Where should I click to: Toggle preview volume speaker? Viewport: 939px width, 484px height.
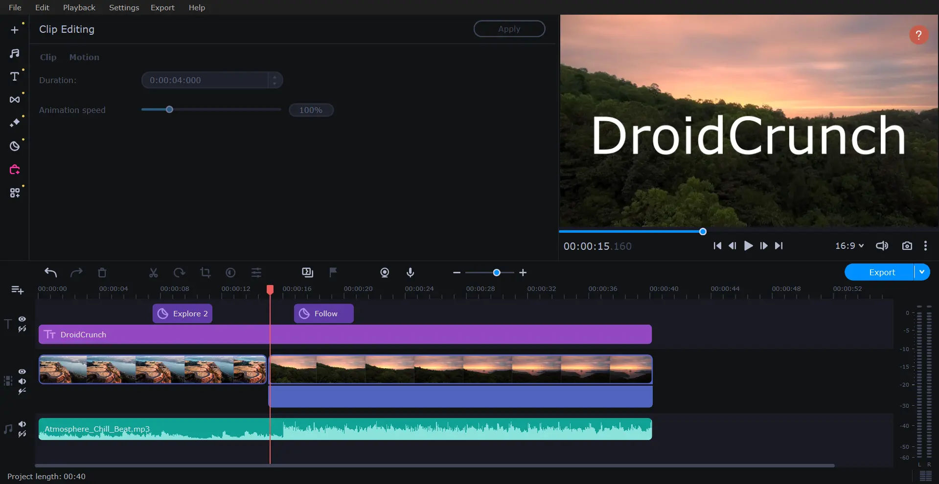click(x=882, y=245)
